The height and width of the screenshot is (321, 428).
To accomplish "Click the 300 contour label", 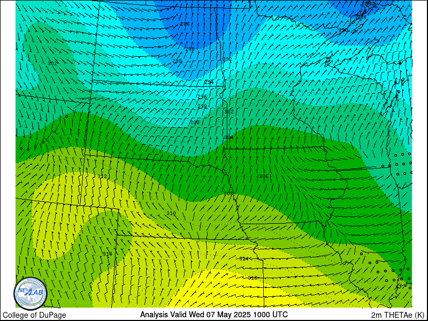I will click(x=194, y=123).
